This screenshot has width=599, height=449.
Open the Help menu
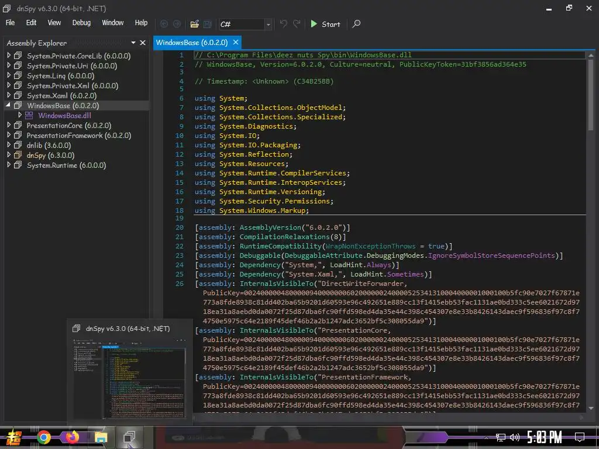click(141, 23)
